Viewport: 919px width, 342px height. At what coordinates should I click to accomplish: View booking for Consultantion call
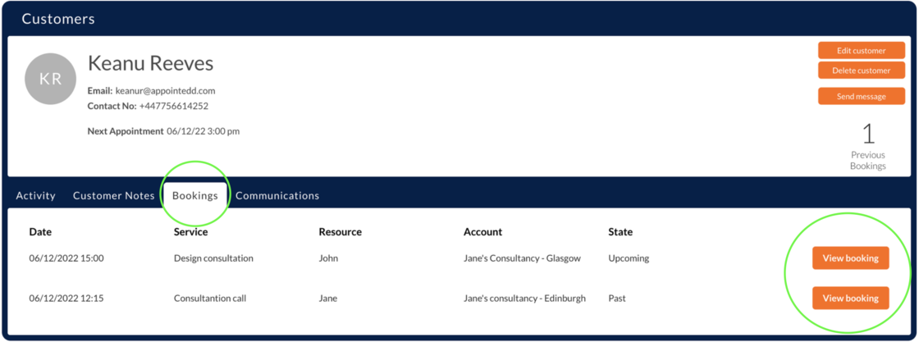[850, 299]
